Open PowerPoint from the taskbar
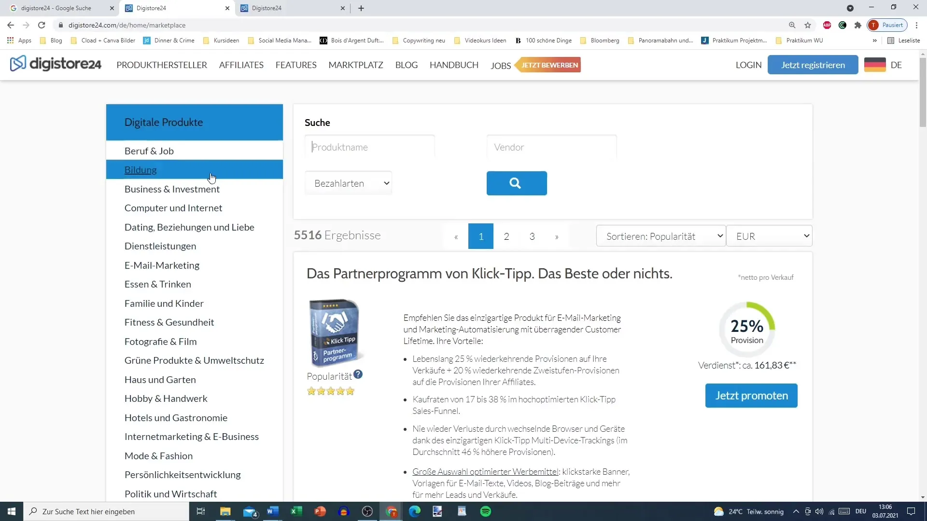The width and height of the screenshot is (927, 521). [x=320, y=511]
